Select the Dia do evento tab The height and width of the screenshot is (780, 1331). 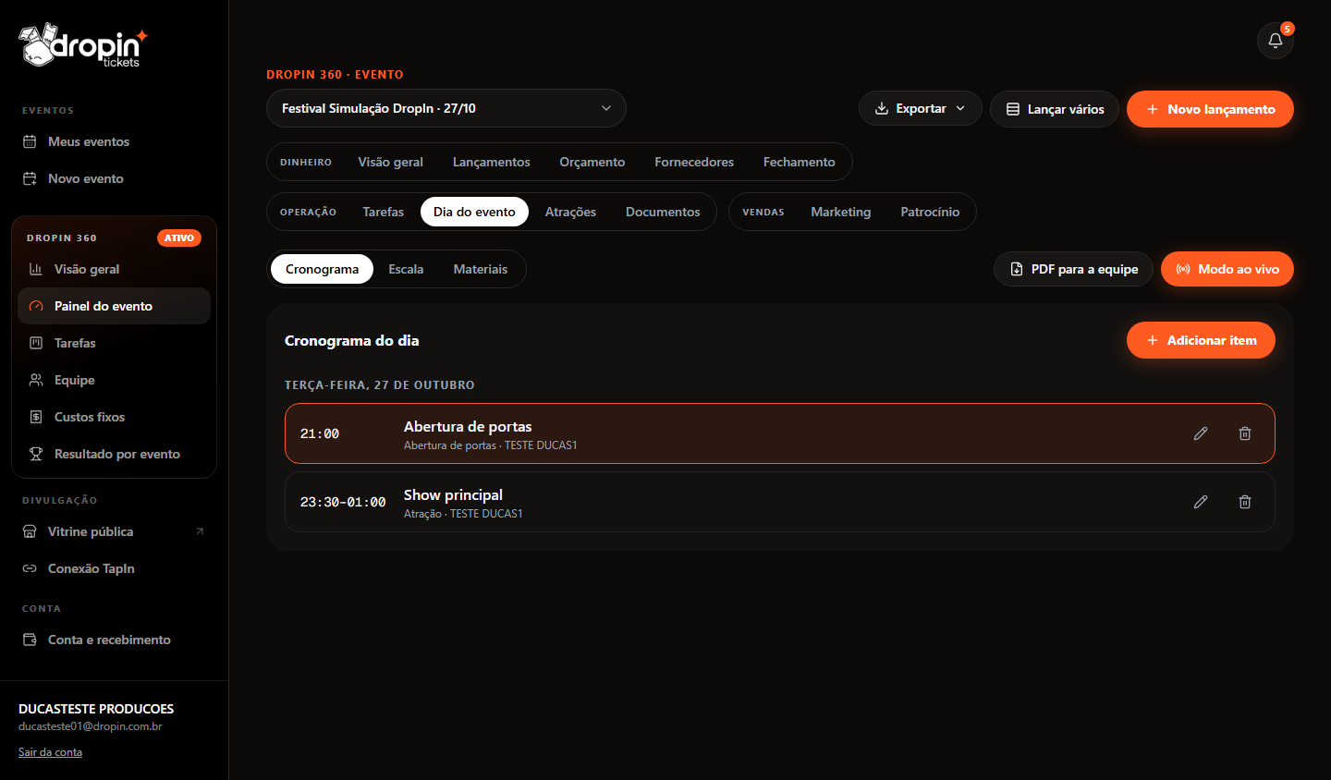coord(474,212)
